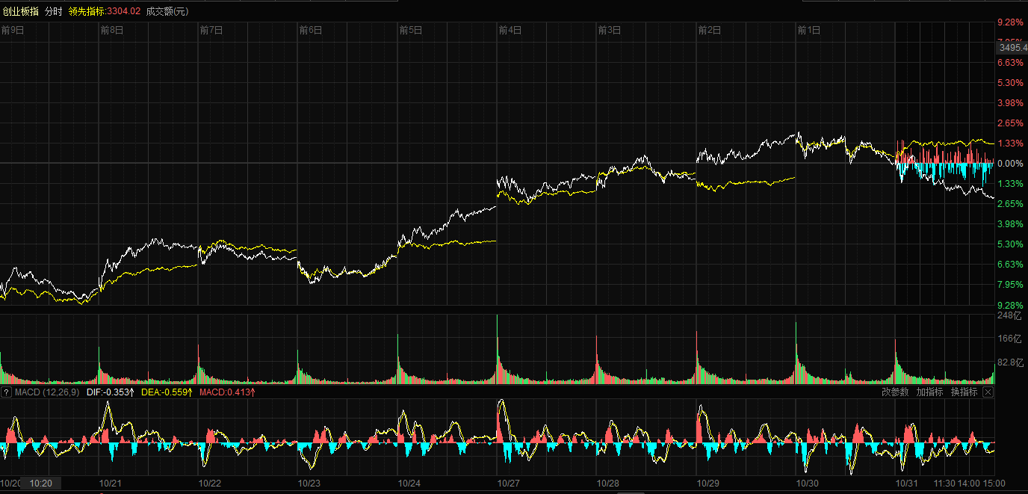Click the 3495.4 price tag on axis

point(1013,47)
